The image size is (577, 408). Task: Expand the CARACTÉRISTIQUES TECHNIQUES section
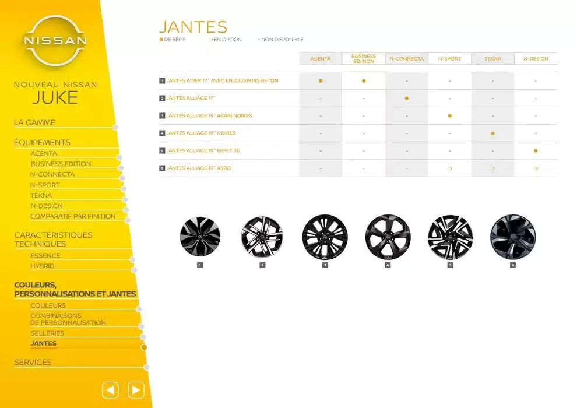53,239
